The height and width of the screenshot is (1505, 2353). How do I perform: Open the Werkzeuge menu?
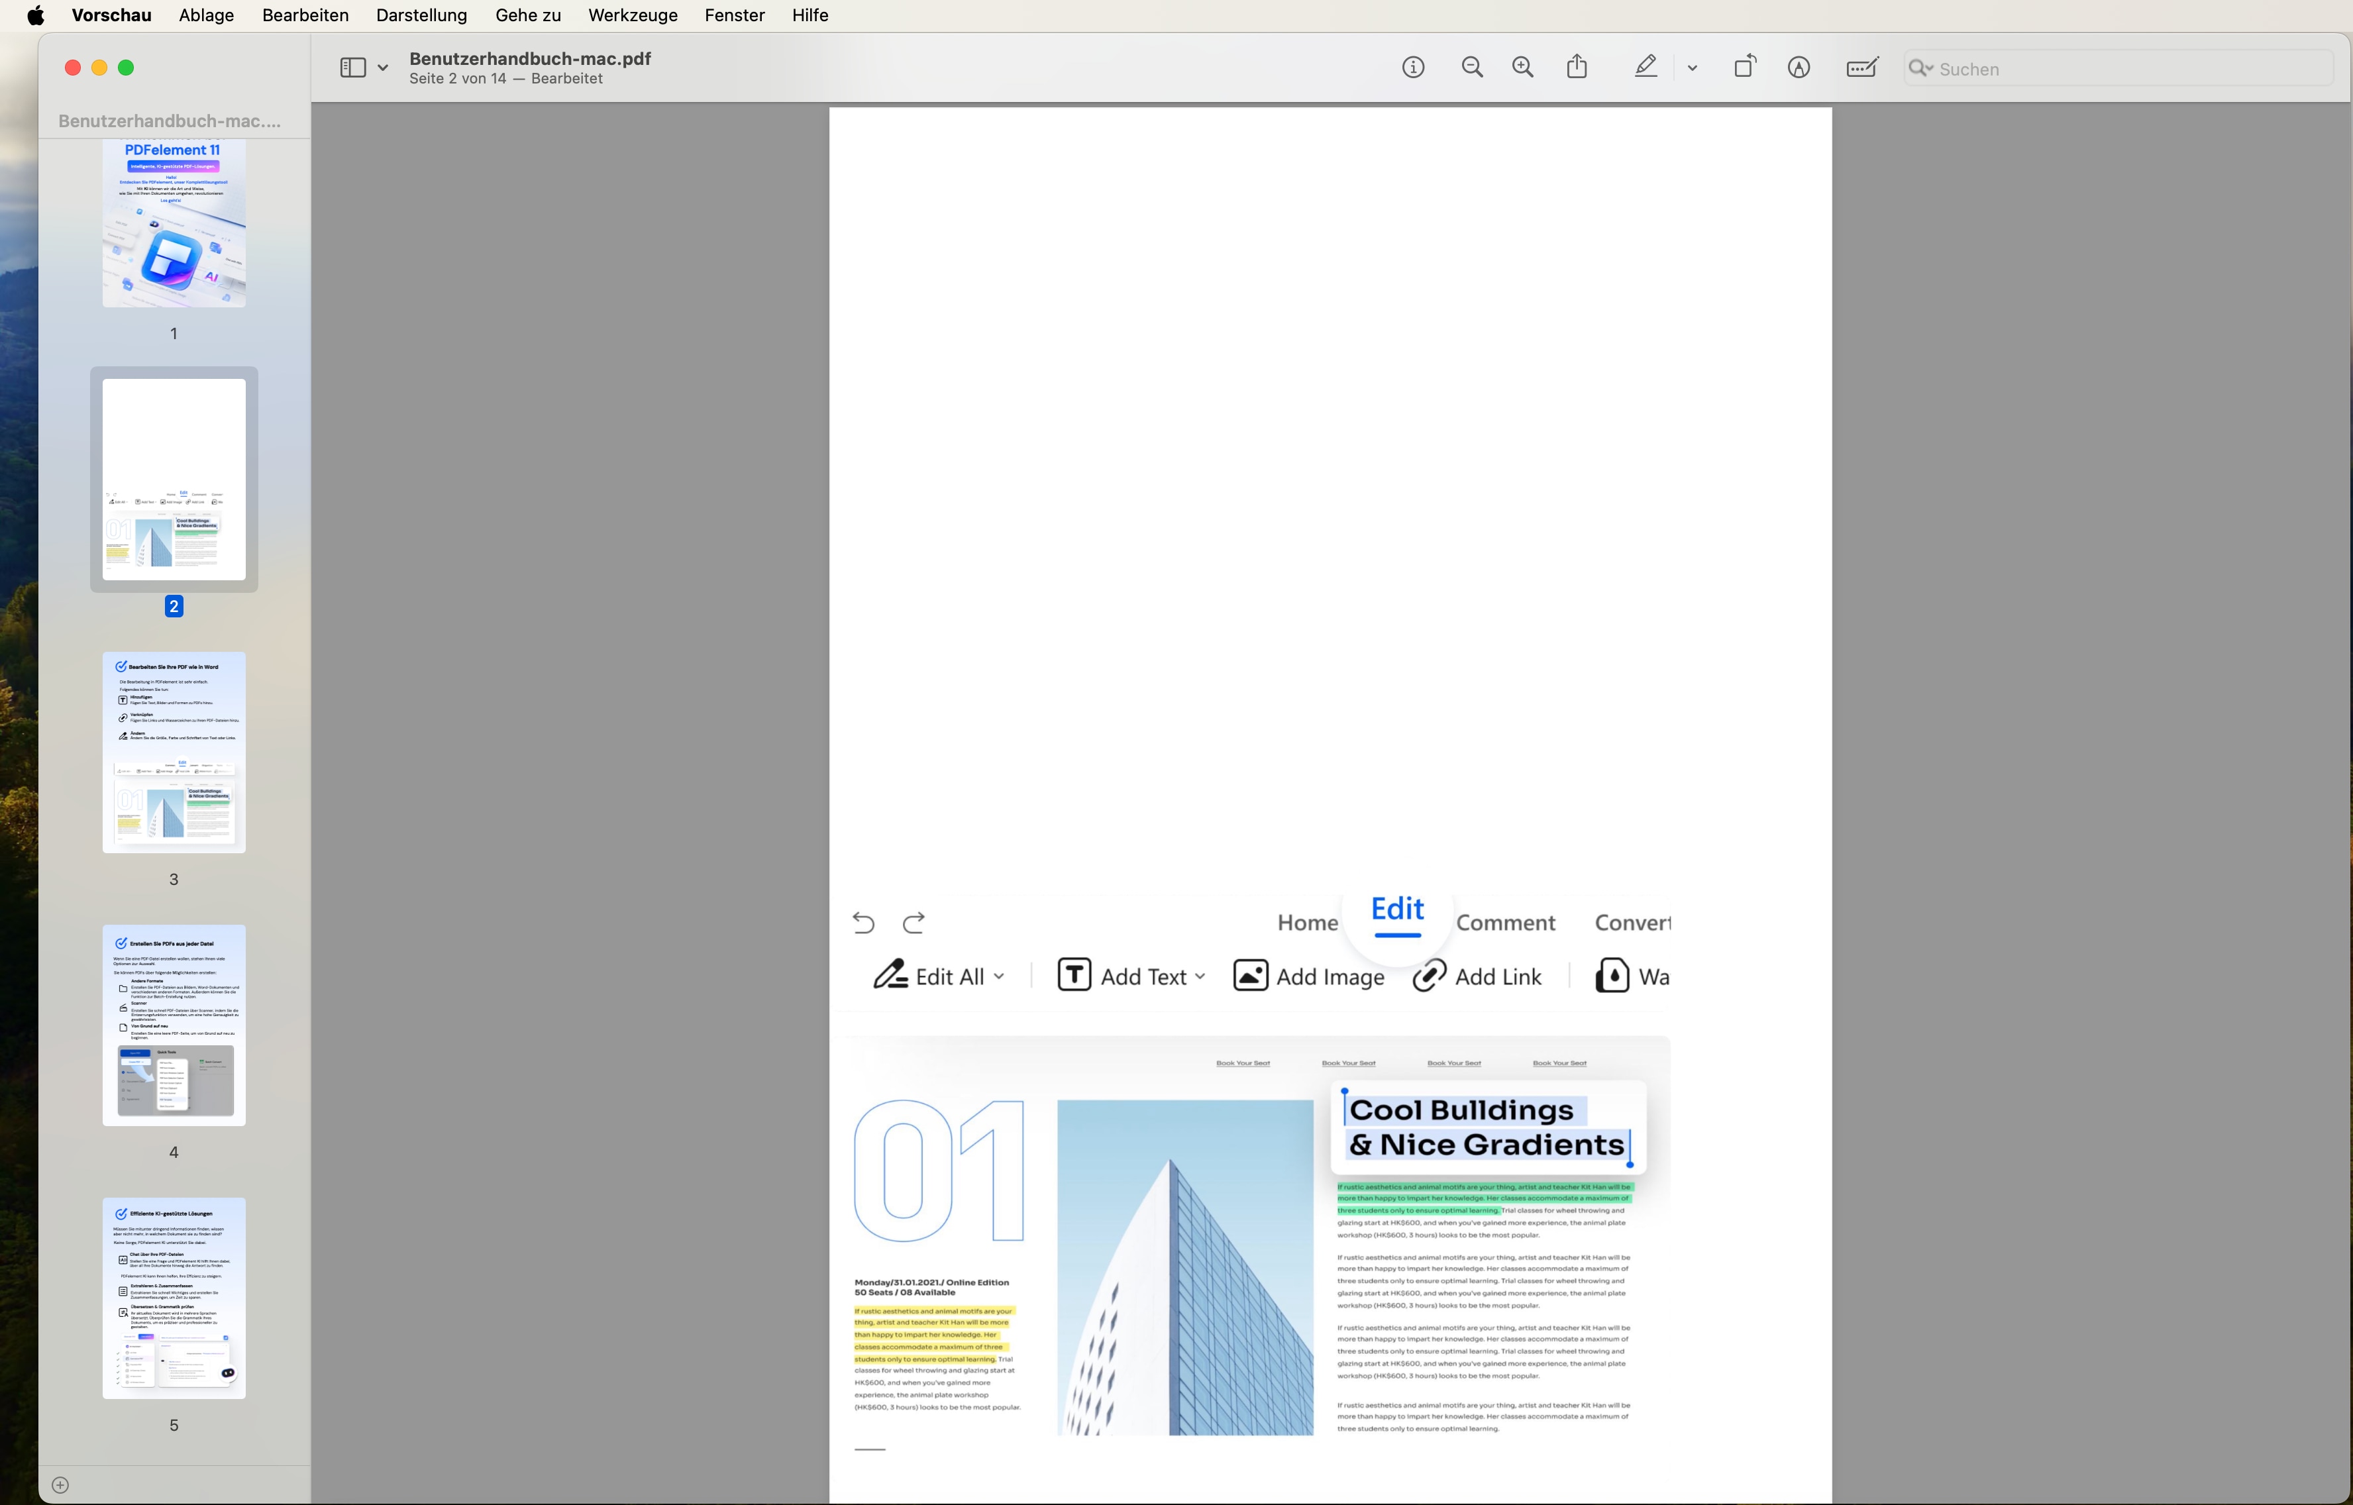coord(632,16)
